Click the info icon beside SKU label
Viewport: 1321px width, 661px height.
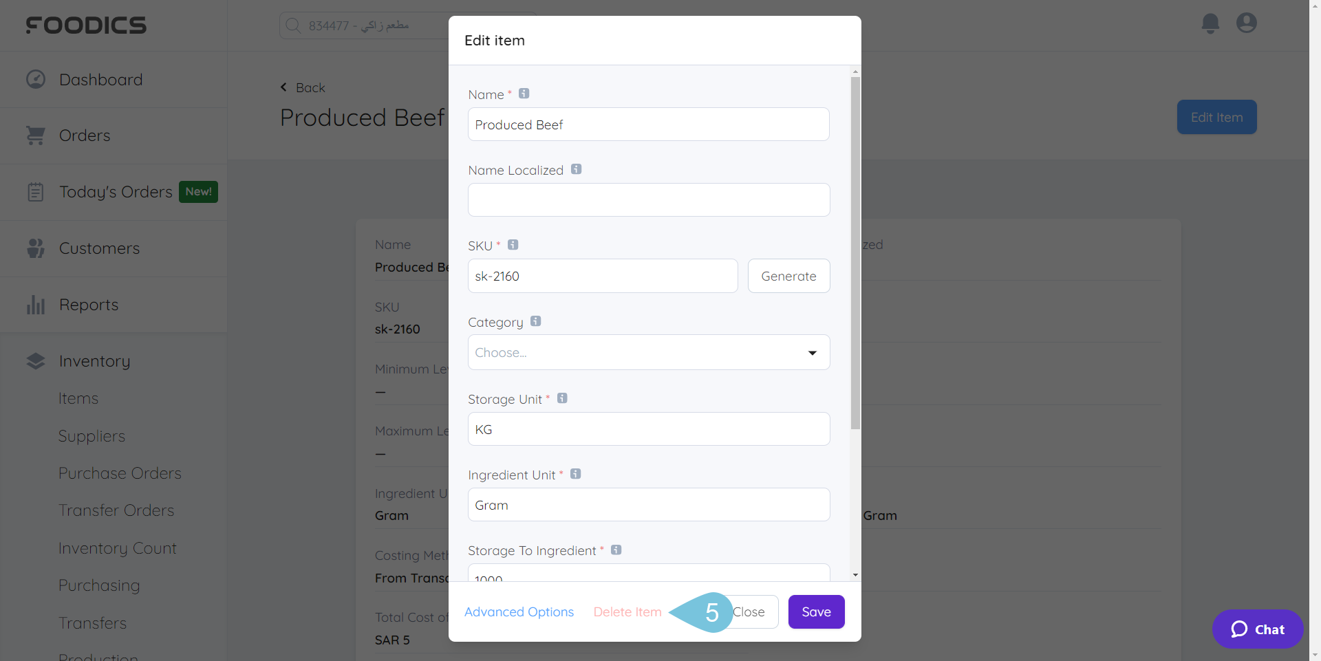(513, 245)
